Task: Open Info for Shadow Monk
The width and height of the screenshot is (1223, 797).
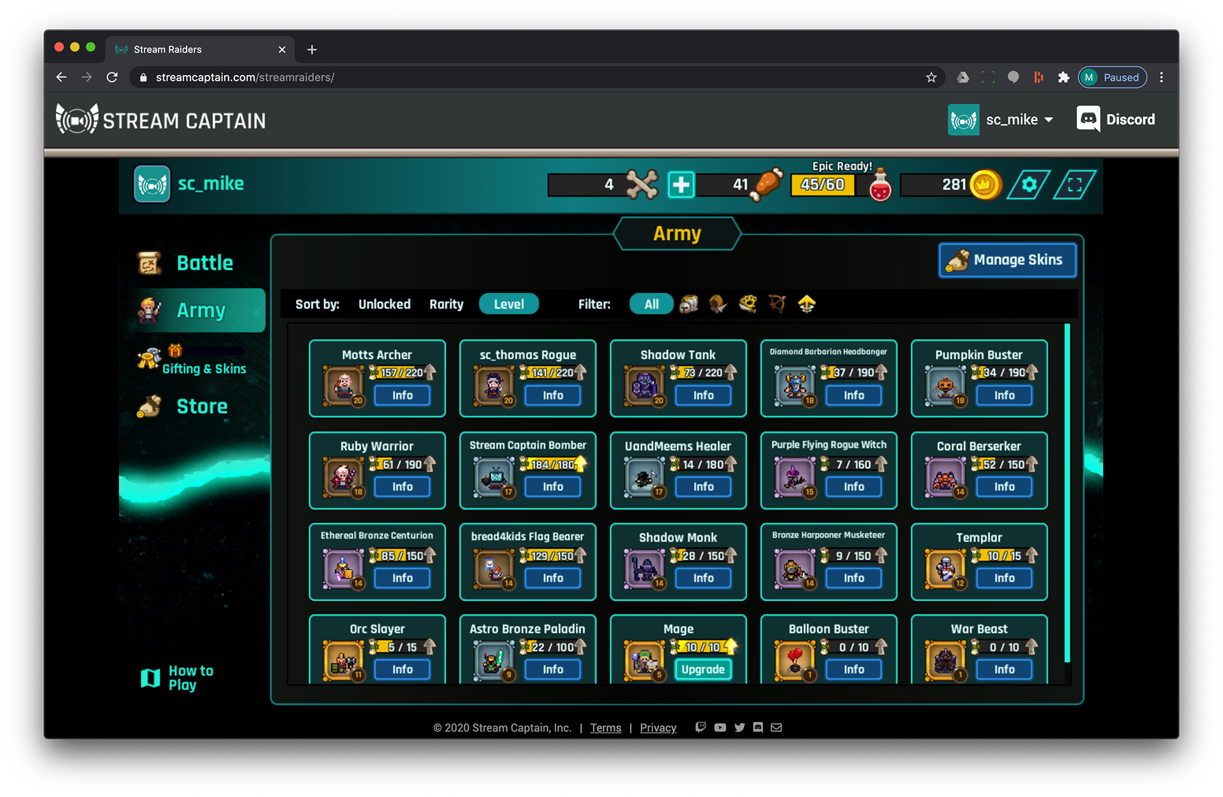Action: pyautogui.click(x=703, y=578)
